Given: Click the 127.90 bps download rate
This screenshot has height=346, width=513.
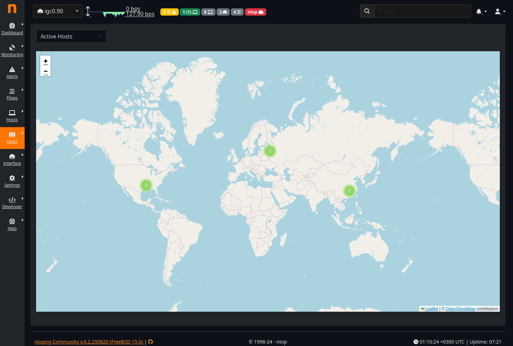Looking at the screenshot, I should point(140,14).
